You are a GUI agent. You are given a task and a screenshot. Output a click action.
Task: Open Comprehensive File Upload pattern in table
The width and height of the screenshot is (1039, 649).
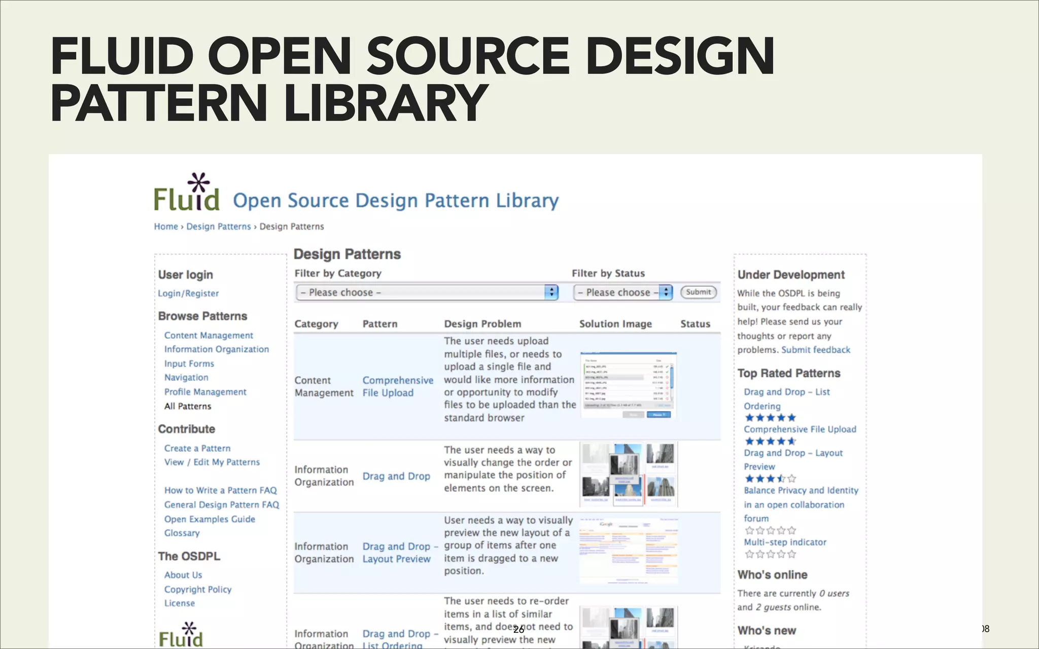(398, 386)
